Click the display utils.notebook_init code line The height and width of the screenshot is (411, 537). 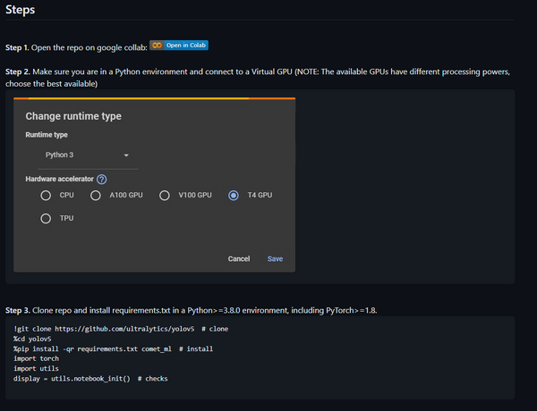(x=90, y=379)
